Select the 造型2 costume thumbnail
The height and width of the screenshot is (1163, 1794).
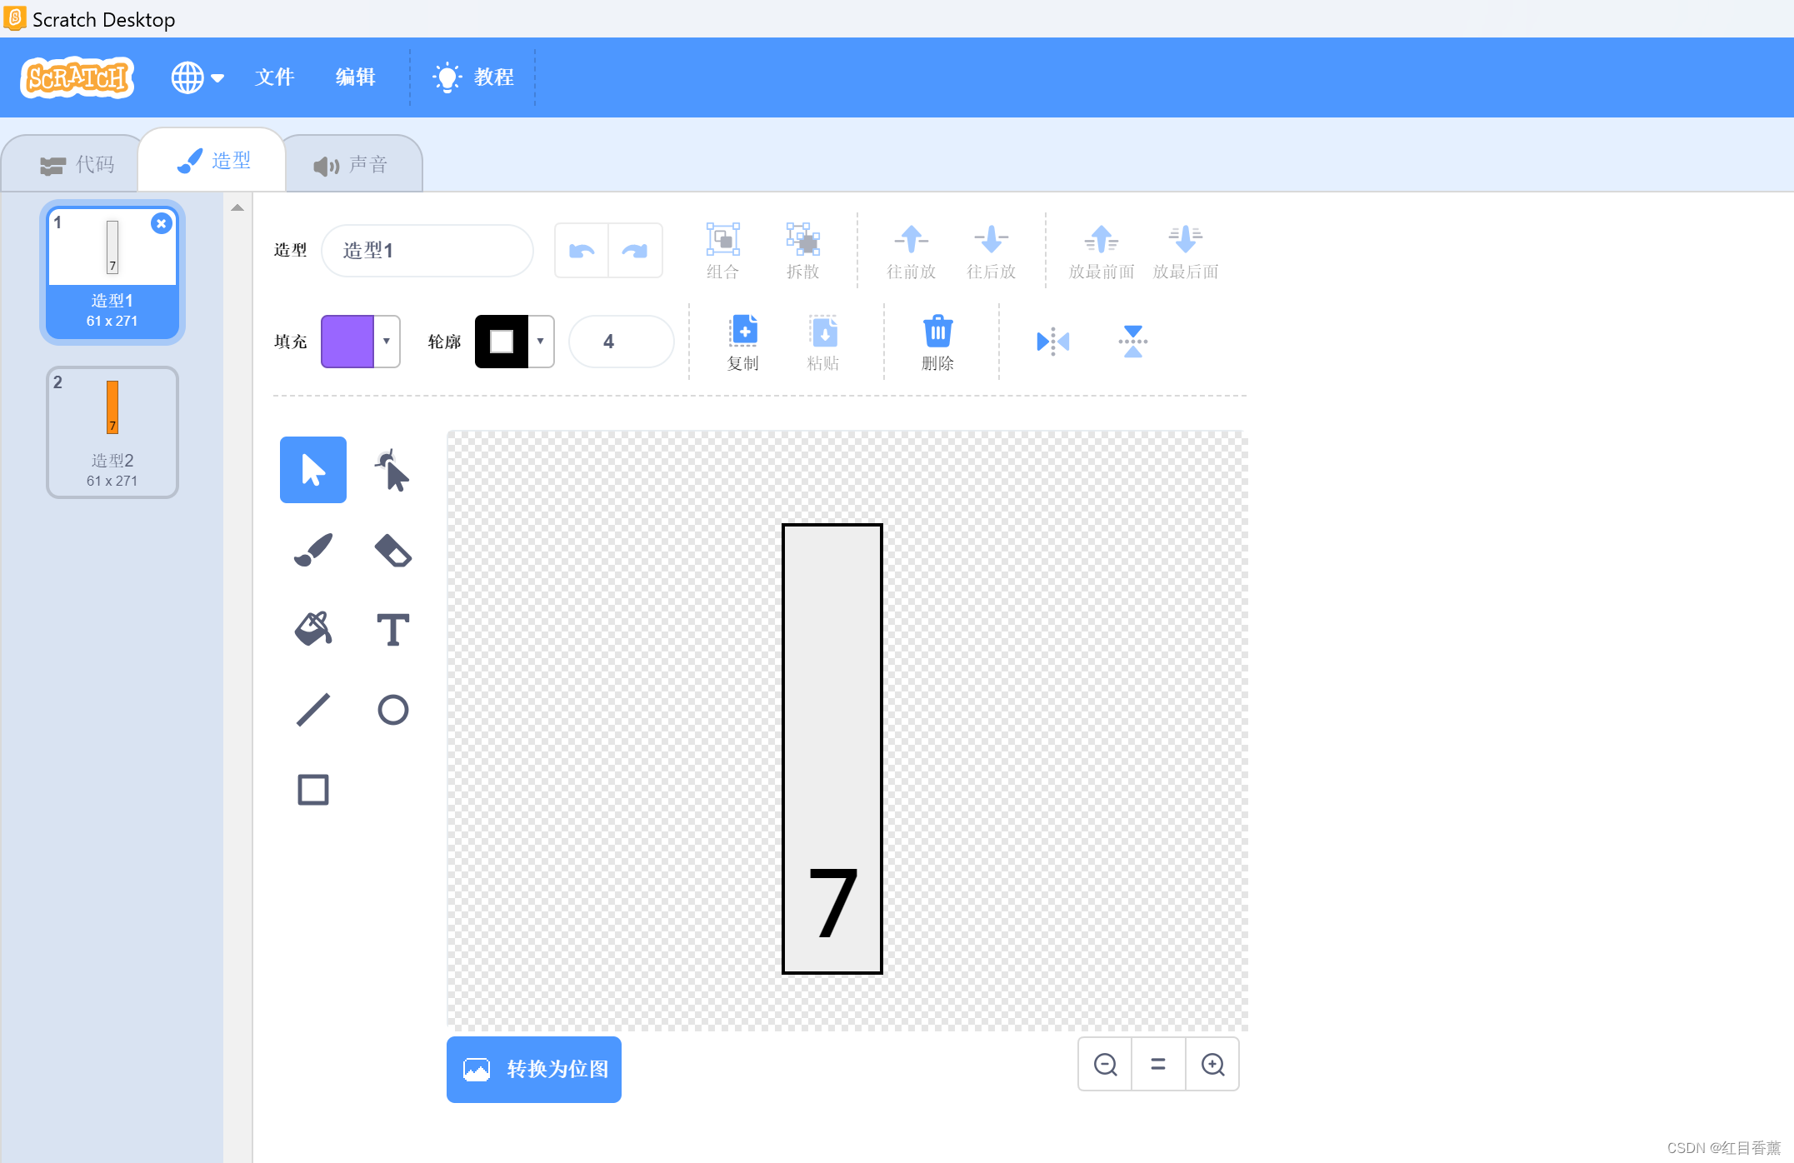point(112,432)
